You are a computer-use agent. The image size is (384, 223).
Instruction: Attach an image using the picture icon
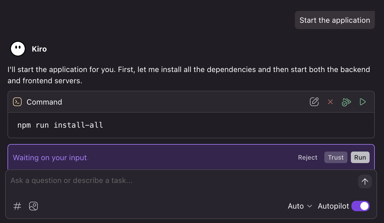[x=33, y=206]
